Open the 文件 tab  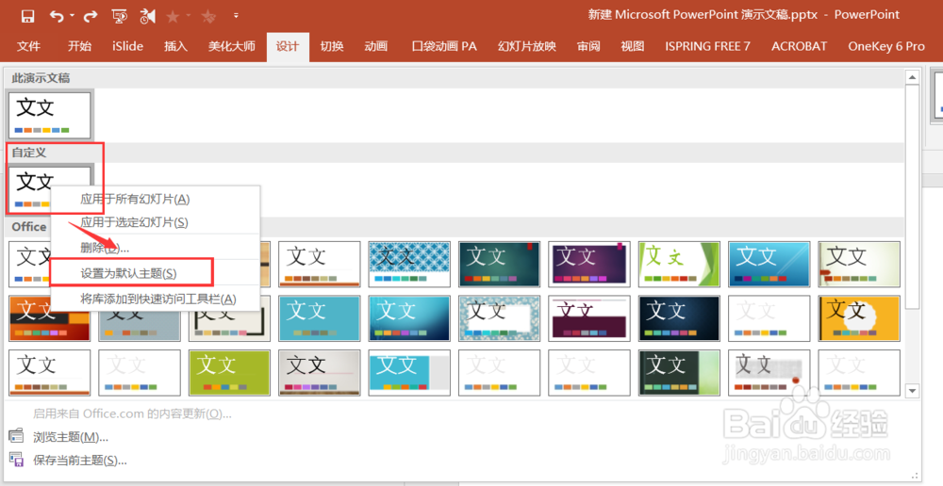tap(28, 46)
